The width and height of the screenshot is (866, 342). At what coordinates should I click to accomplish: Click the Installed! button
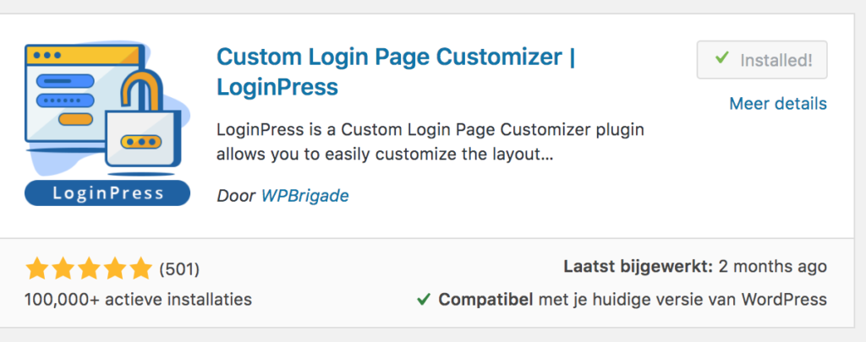pyautogui.click(x=762, y=60)
